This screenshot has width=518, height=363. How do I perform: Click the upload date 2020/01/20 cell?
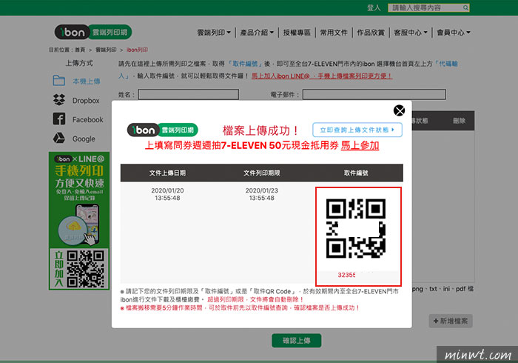[x=167, y=194]
